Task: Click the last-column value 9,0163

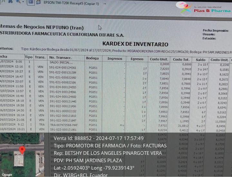Action: pos(222,112)
